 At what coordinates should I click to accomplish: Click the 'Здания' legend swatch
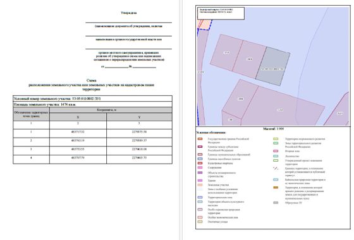click(200, 181)
